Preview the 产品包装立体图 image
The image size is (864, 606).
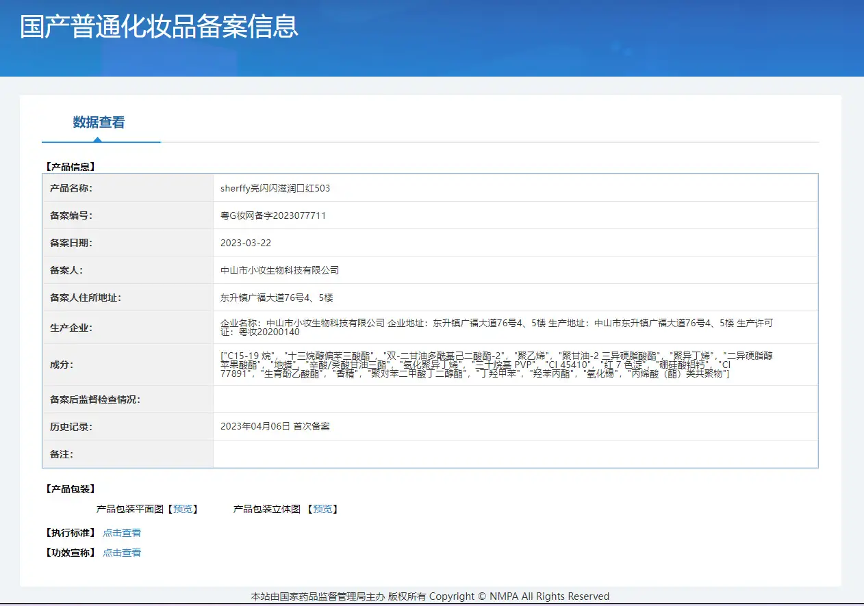pos(322,509)
